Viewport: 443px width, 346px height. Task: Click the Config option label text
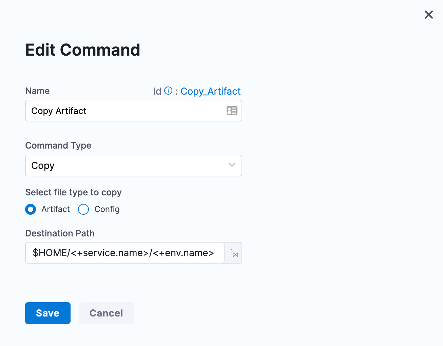(107, 209)
